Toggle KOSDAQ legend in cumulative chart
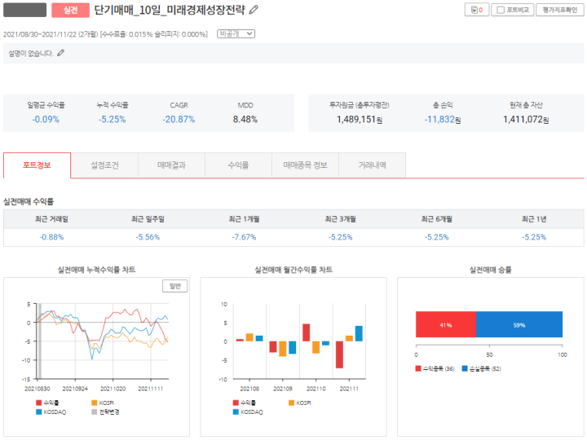This screenshot has height=440, width=587. pos(51,412)
